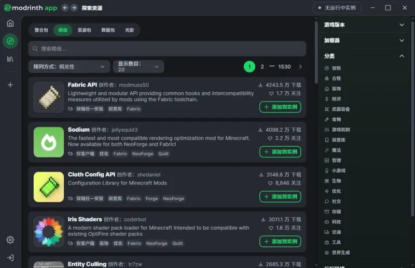Click the filter panel vertical scrollbar
This screenshot has width=415, height=268.
pyautogui.click(x=413, y=119)
